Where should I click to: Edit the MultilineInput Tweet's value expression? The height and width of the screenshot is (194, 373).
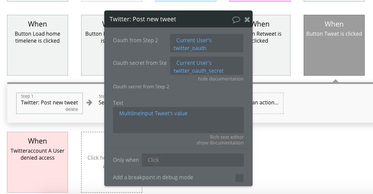[x=153, y=114]
